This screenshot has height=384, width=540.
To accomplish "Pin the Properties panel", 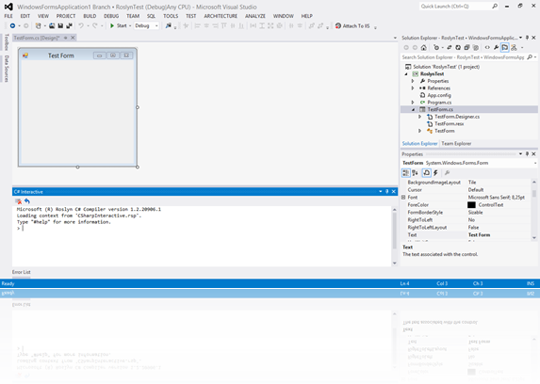I will (527, 153).
